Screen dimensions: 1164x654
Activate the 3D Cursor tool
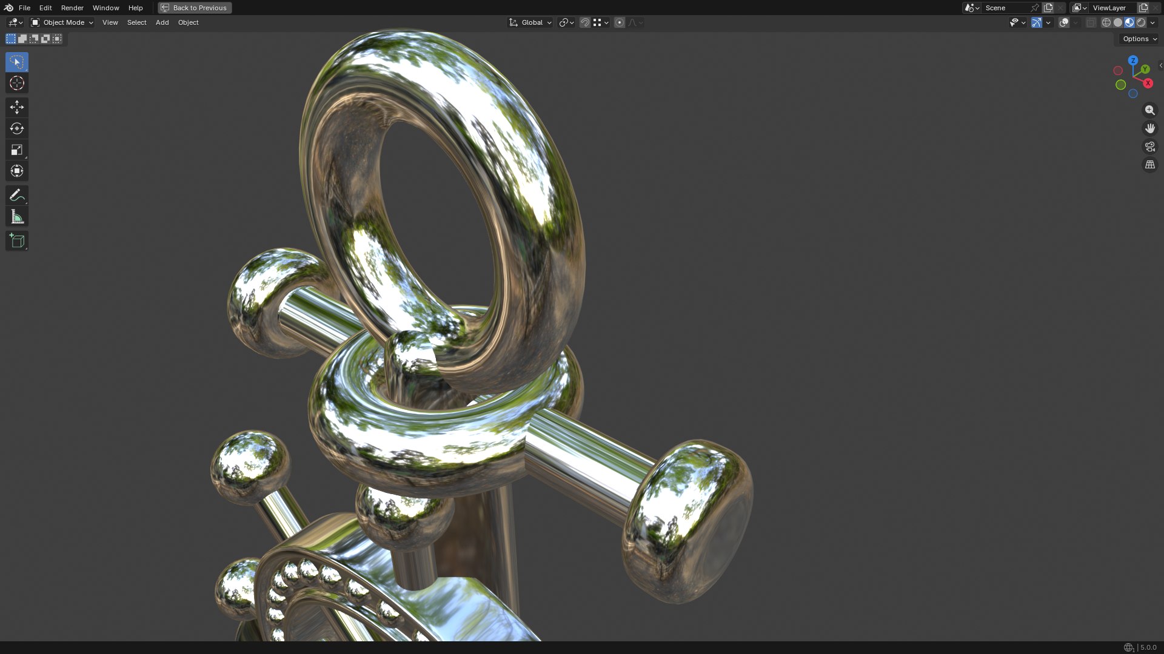click(16, 84)
